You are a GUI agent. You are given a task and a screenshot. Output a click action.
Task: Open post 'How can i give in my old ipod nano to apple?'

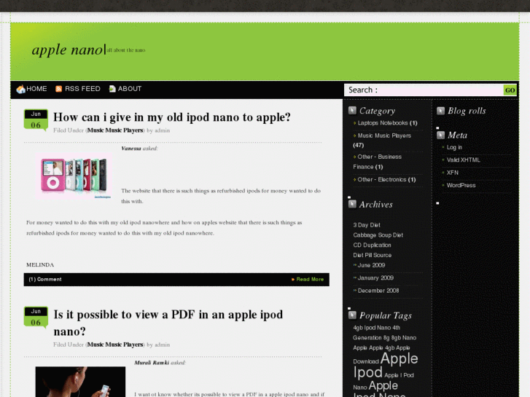tap(172, 117)
